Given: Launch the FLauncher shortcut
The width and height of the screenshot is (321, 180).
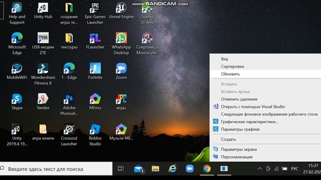Looking at the screenshot, I should click(95, 41).
